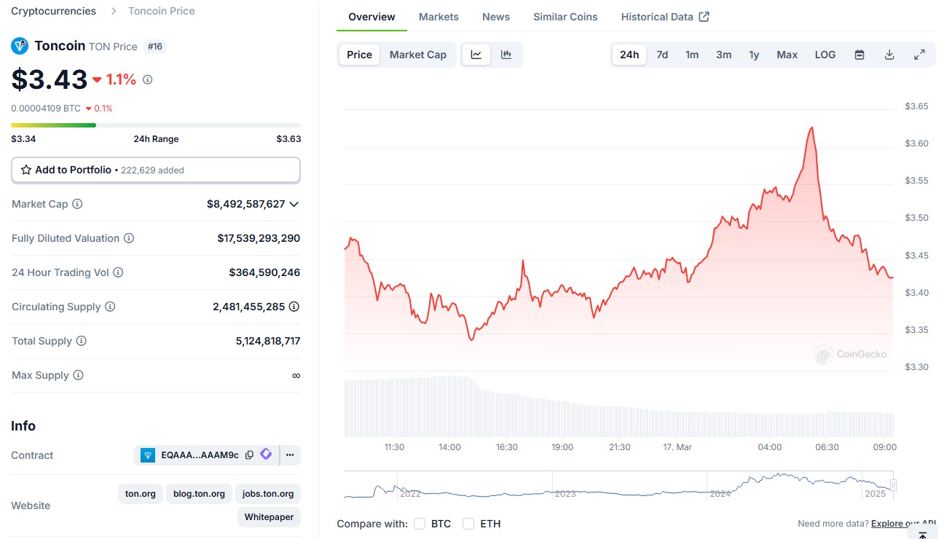
Task: Open Fully Diluted Valuation info icon
Action: (129, 238)
